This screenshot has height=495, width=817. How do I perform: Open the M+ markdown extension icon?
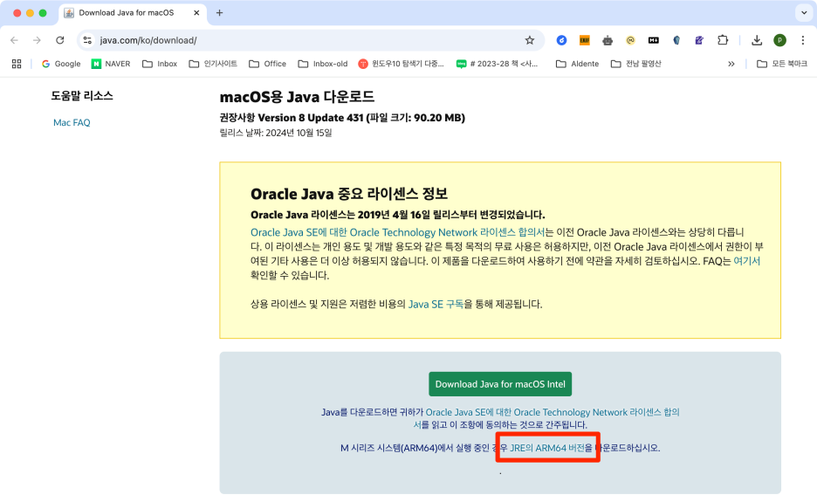654,40
